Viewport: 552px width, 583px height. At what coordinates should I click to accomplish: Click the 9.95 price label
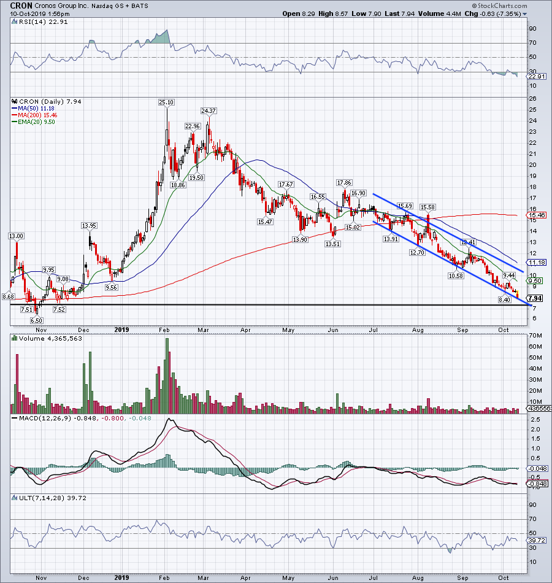48,270
